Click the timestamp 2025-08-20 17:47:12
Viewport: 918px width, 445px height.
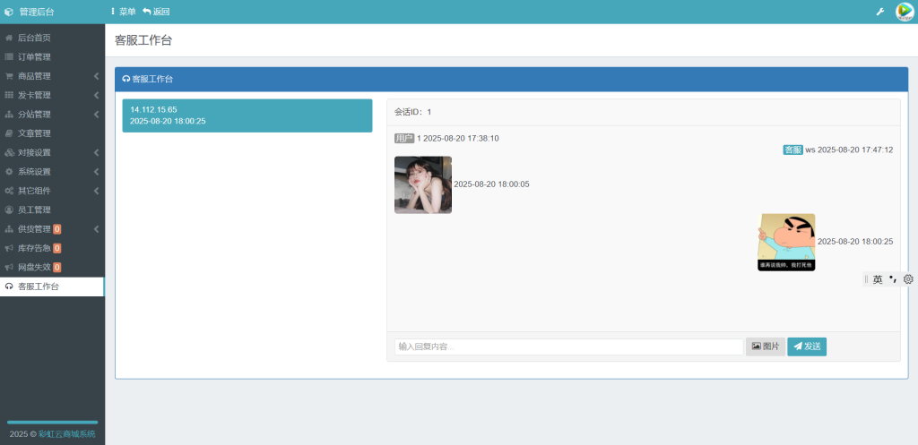(854, 150)
